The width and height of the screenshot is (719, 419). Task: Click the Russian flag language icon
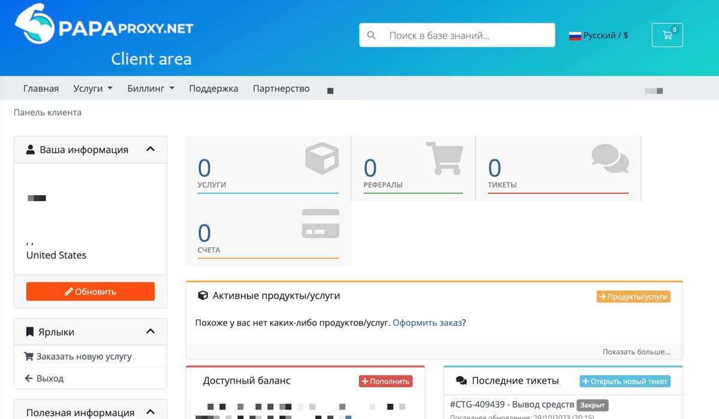[x=575, y=36]
